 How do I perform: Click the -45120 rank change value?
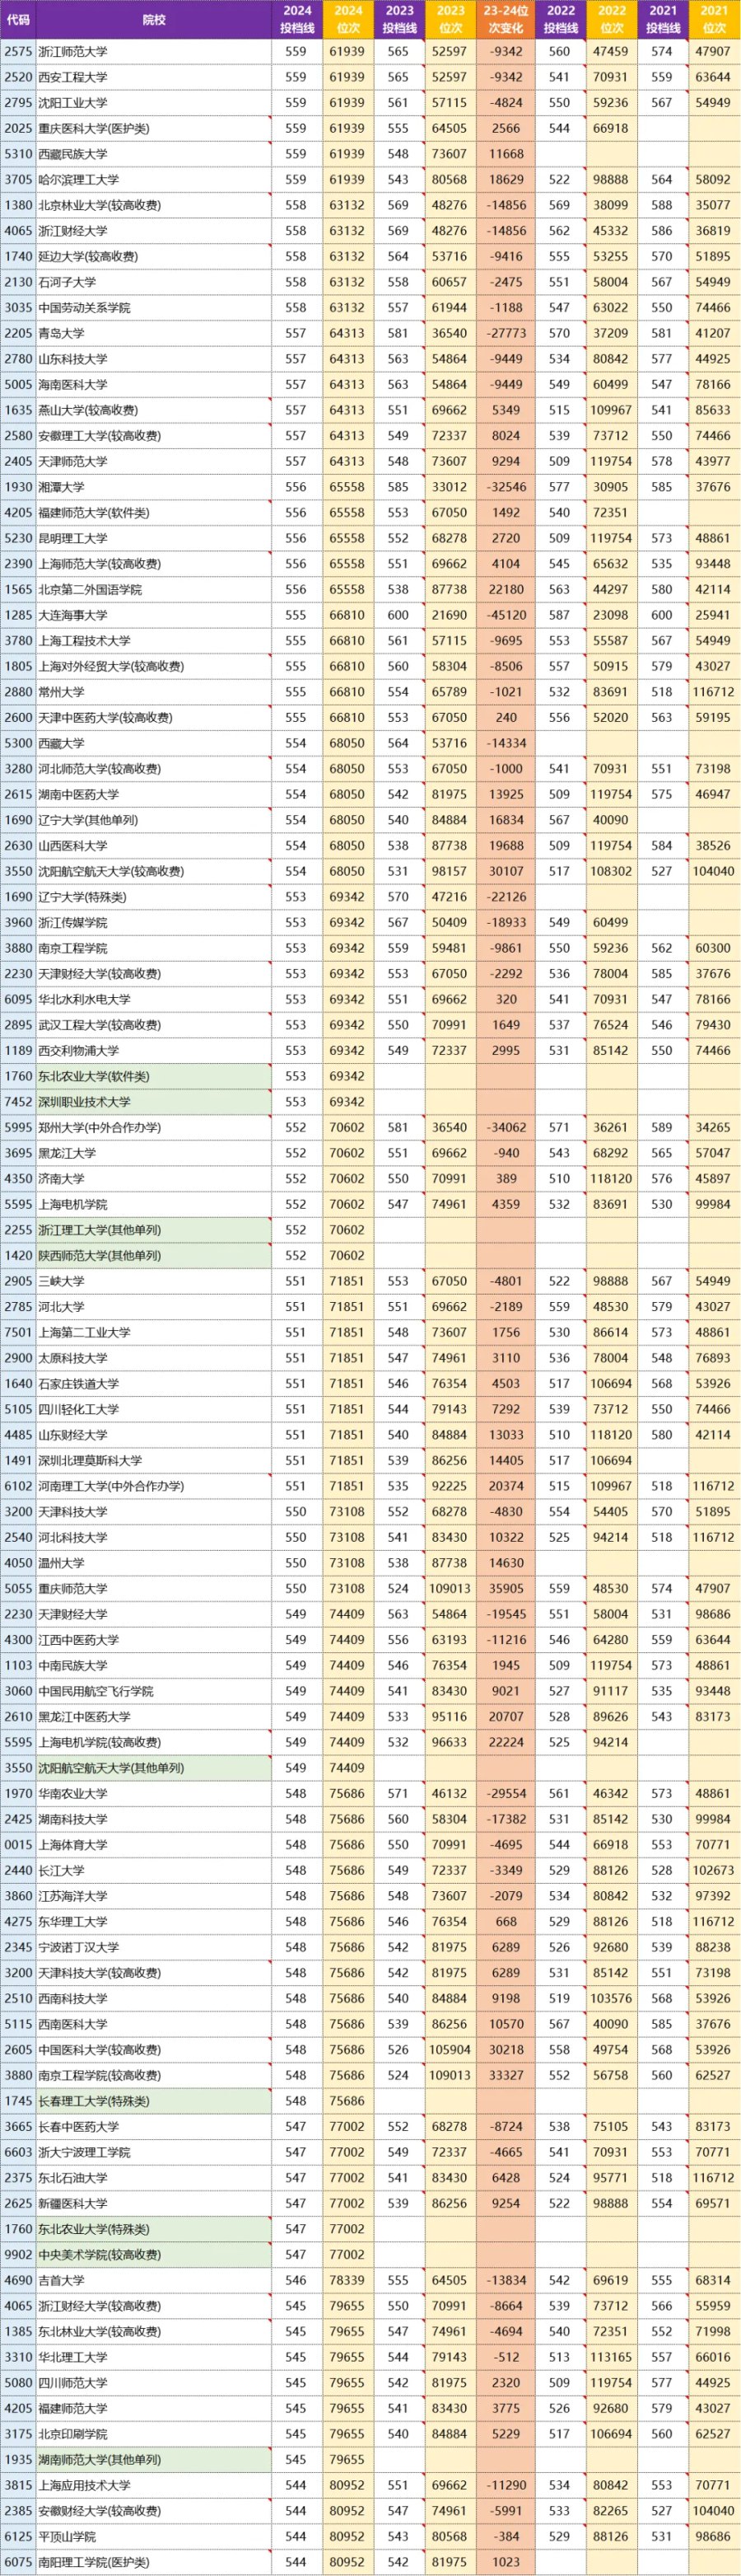pyautogui.click(x=506, y=615)
